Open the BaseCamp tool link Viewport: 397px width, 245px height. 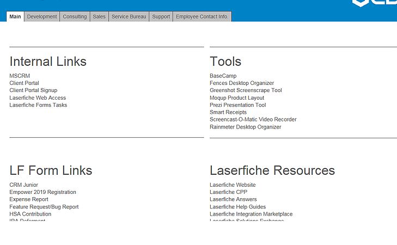pos(223,76)
